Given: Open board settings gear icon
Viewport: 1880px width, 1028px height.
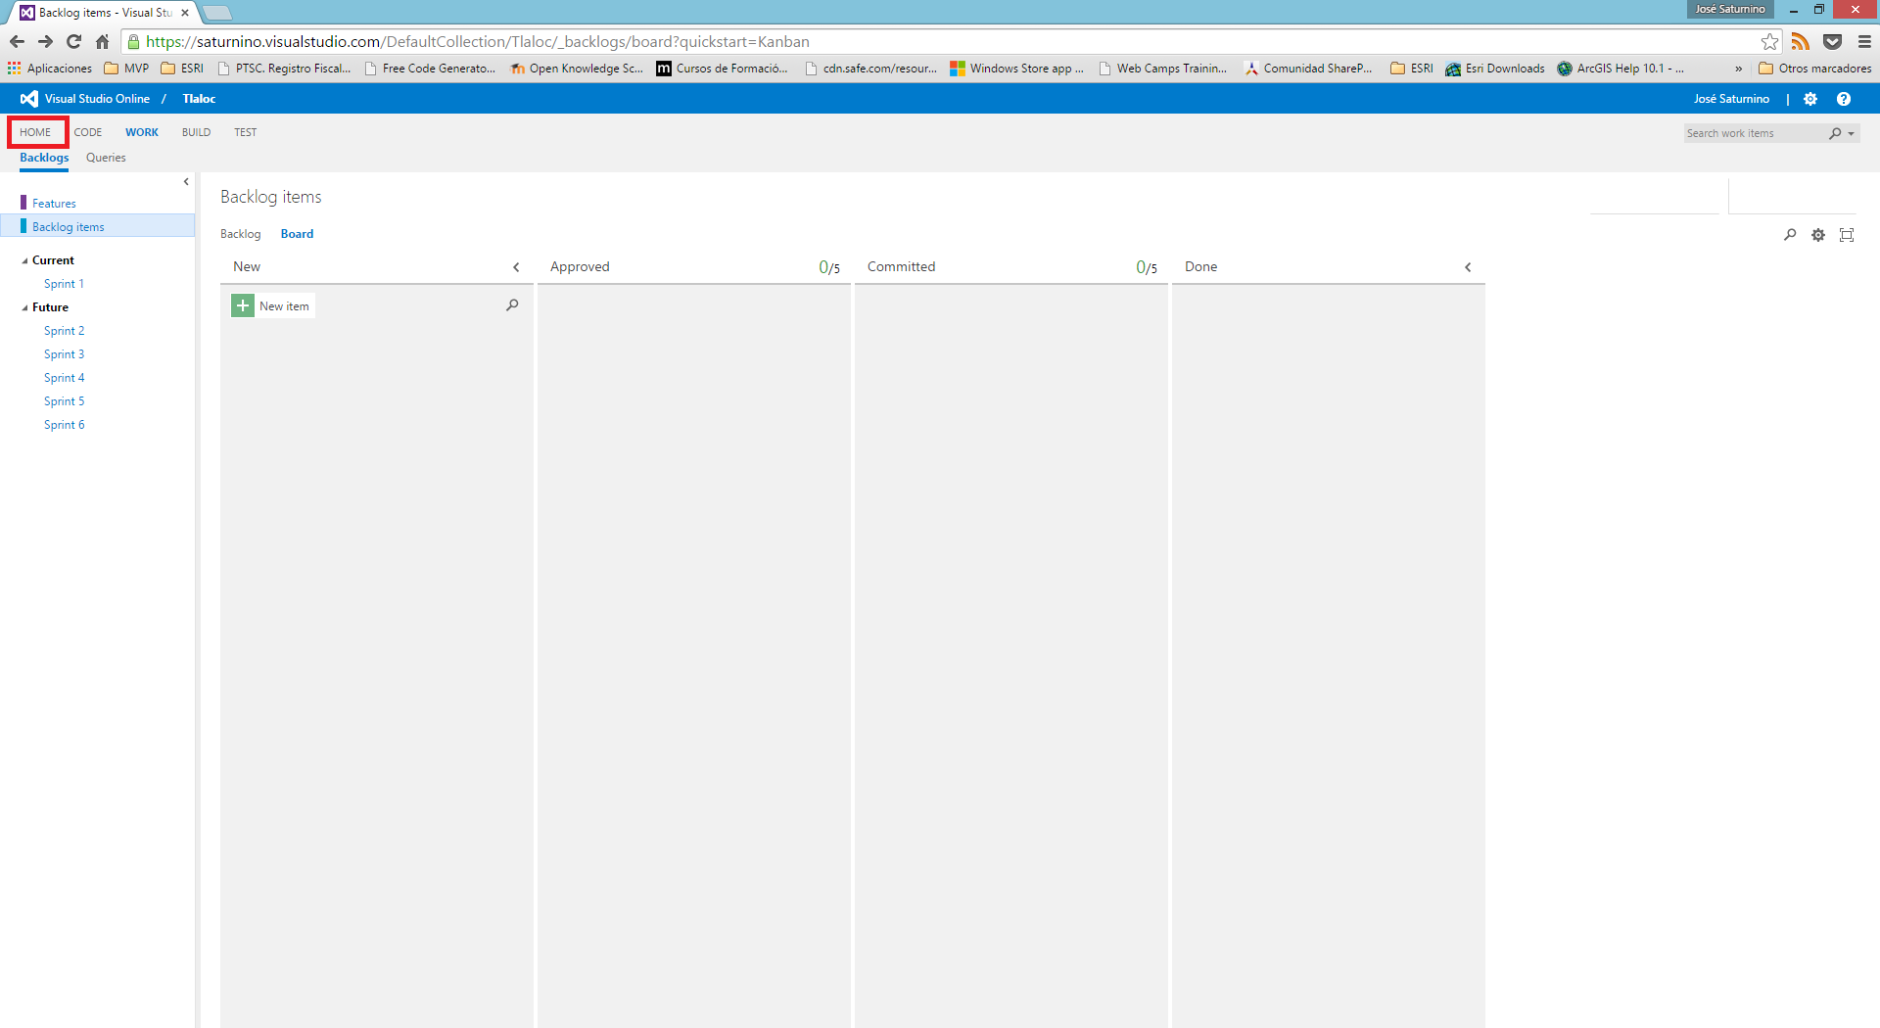Looking at the screenshot, I should pyautogui.click(x=1818, y=235).
